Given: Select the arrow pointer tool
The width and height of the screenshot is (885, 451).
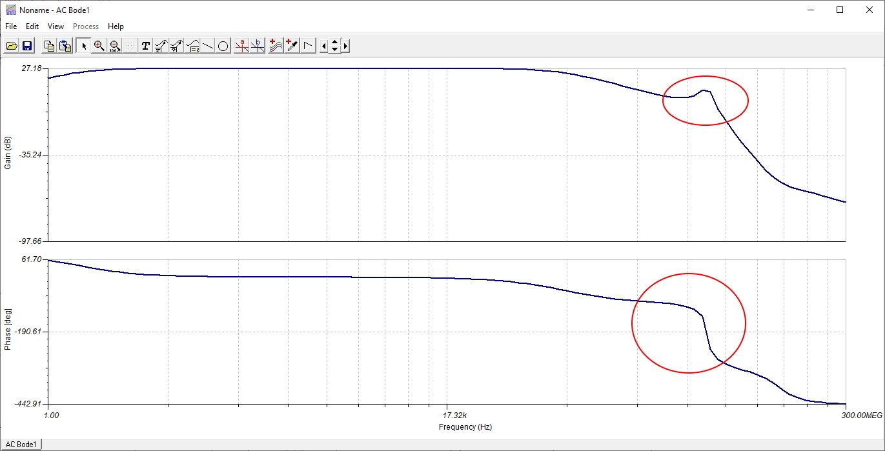Looking at the screenshot, I should click(x=84, y=46).
